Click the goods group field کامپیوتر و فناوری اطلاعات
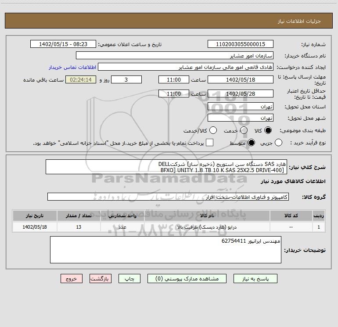 tap(168, 197)
